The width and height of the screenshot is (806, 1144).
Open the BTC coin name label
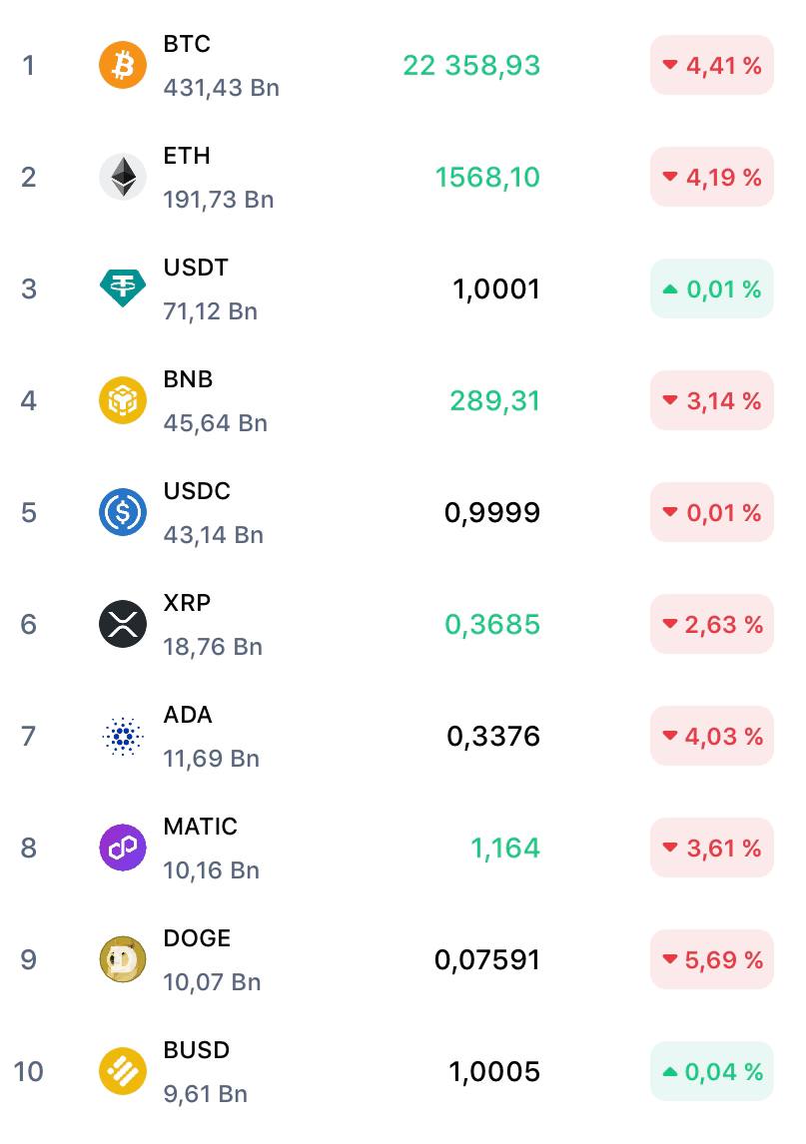187,45
